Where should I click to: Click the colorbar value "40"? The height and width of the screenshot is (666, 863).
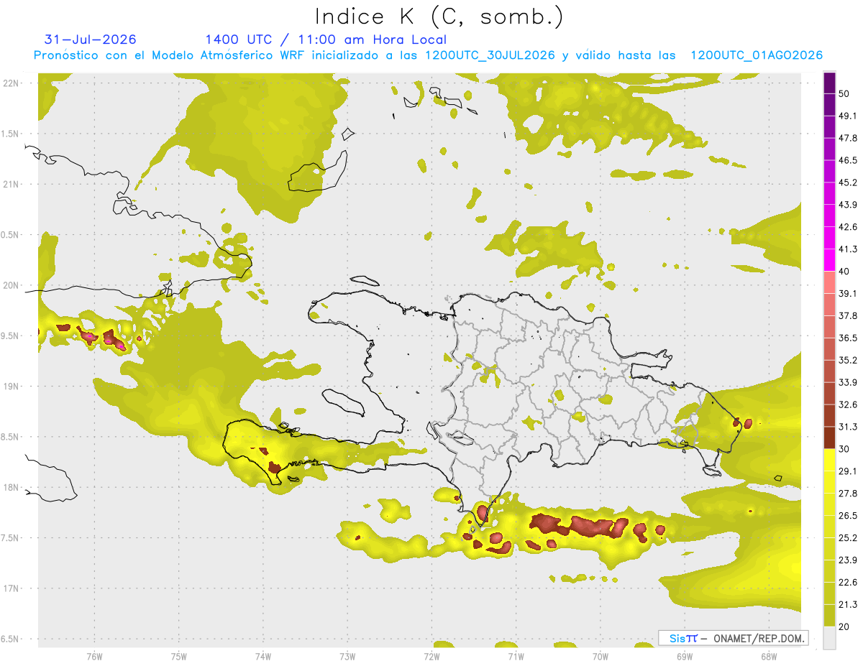coord(845,272)
